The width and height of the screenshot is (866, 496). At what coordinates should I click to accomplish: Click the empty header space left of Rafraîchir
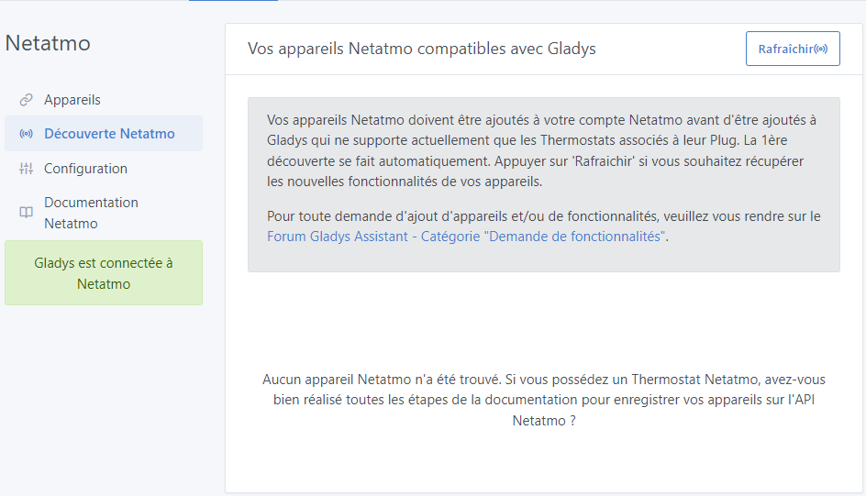(670, 49)
